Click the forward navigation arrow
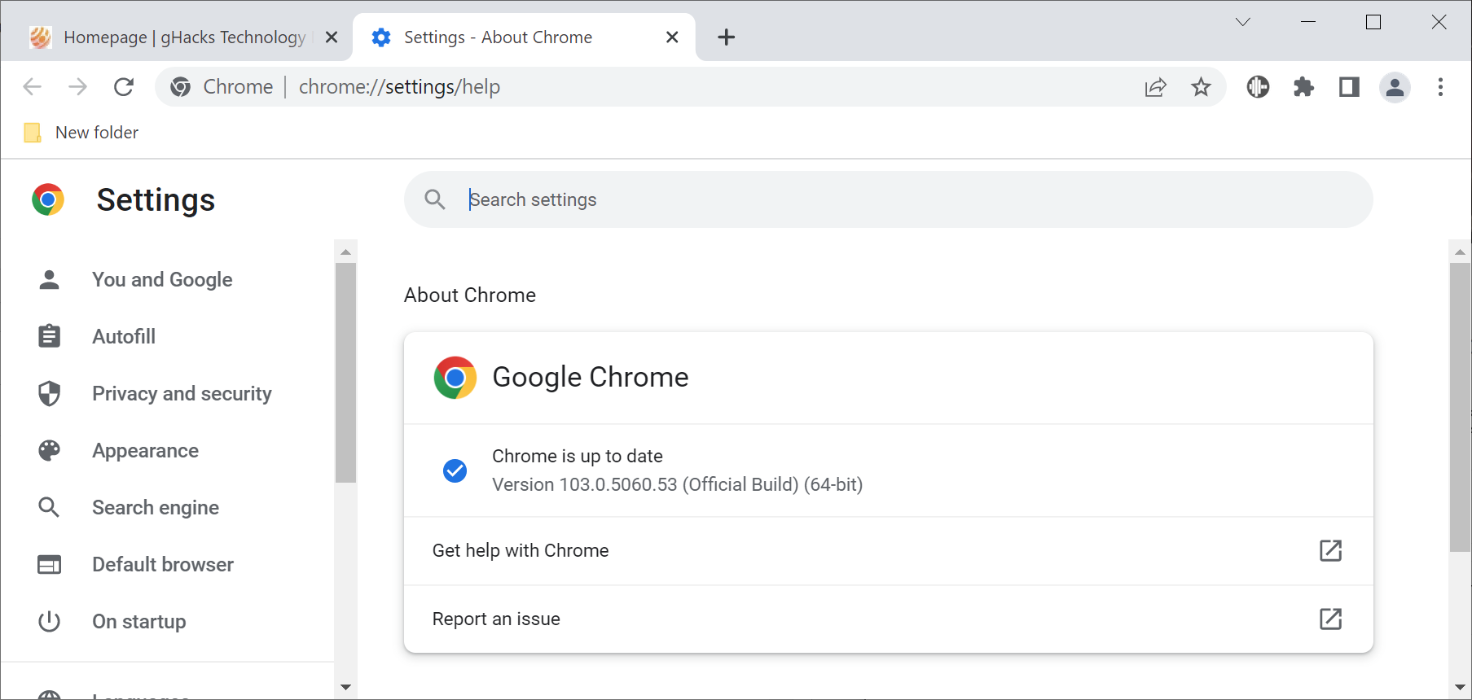The height and width of the screenshot is (700, 1472). coord(77,87)
